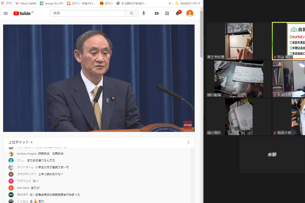Start voice search with the microphone icon
The width and height of the screenshot is (305, 203).
[x=144, y=14]
